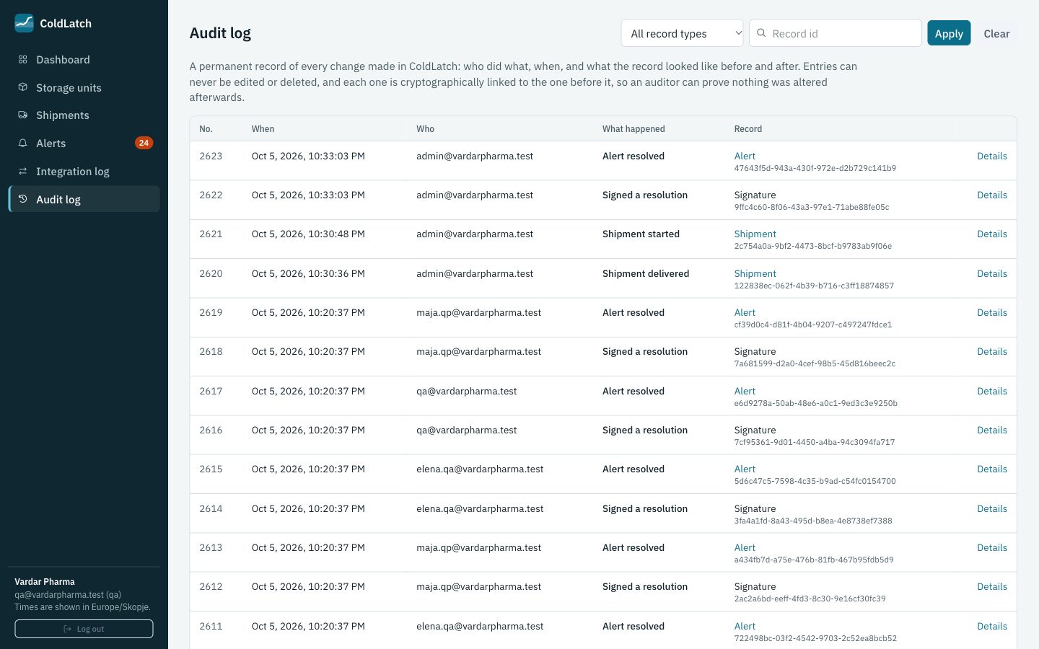Viewport: 1039px width, 649px height.
Task: Open the All record types dropdown
Action: tap(682, 33)
